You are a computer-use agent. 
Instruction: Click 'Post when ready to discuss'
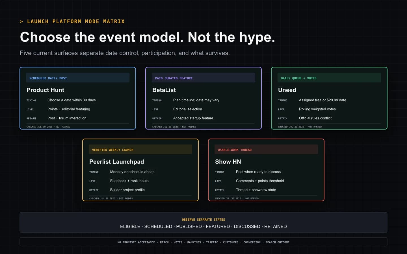coord(258,172)
